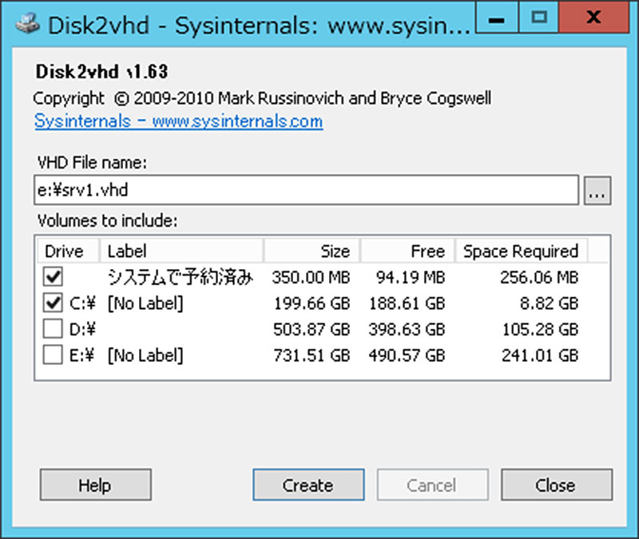The height and width of the screenshot is (539, 639).
Task: Uncheck the C:\ drive checkbox
Action: click(54, 303)
